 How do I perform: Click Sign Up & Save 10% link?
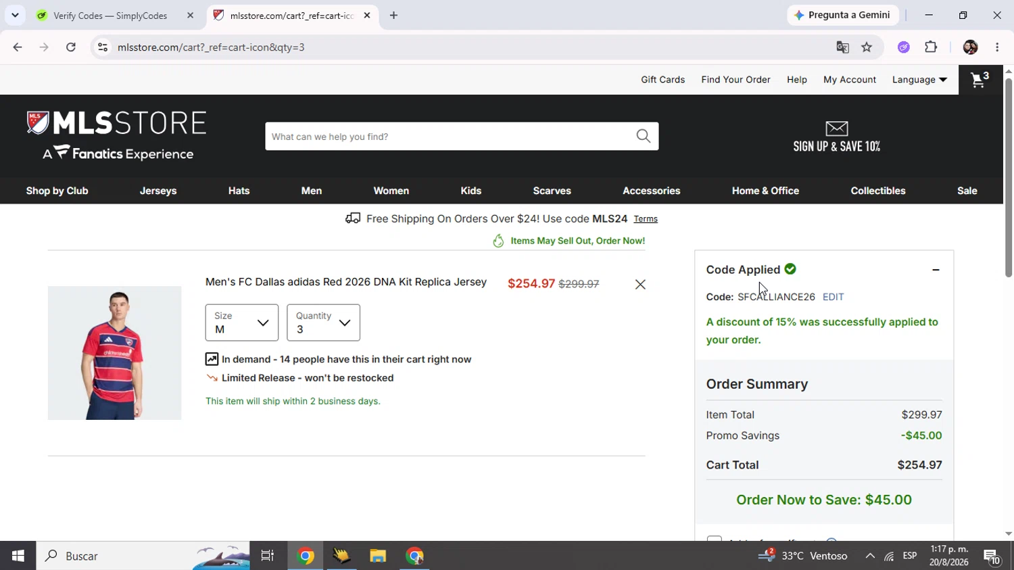[837, 147]
